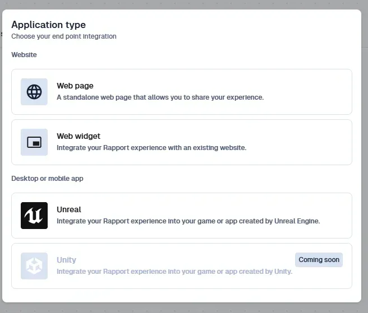The image size is (368, 313).
Task: Click the Application type heading
Action: pos(49,25)
